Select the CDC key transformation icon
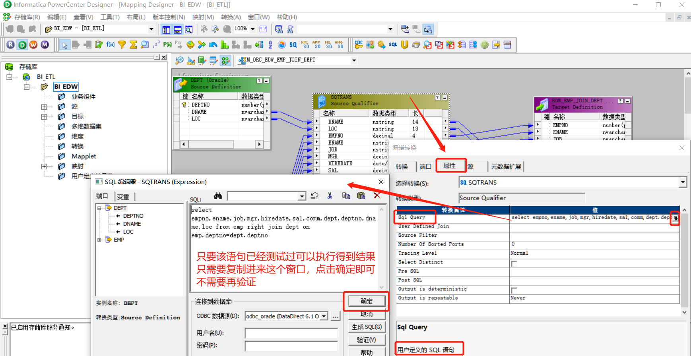 coord(359,45)
